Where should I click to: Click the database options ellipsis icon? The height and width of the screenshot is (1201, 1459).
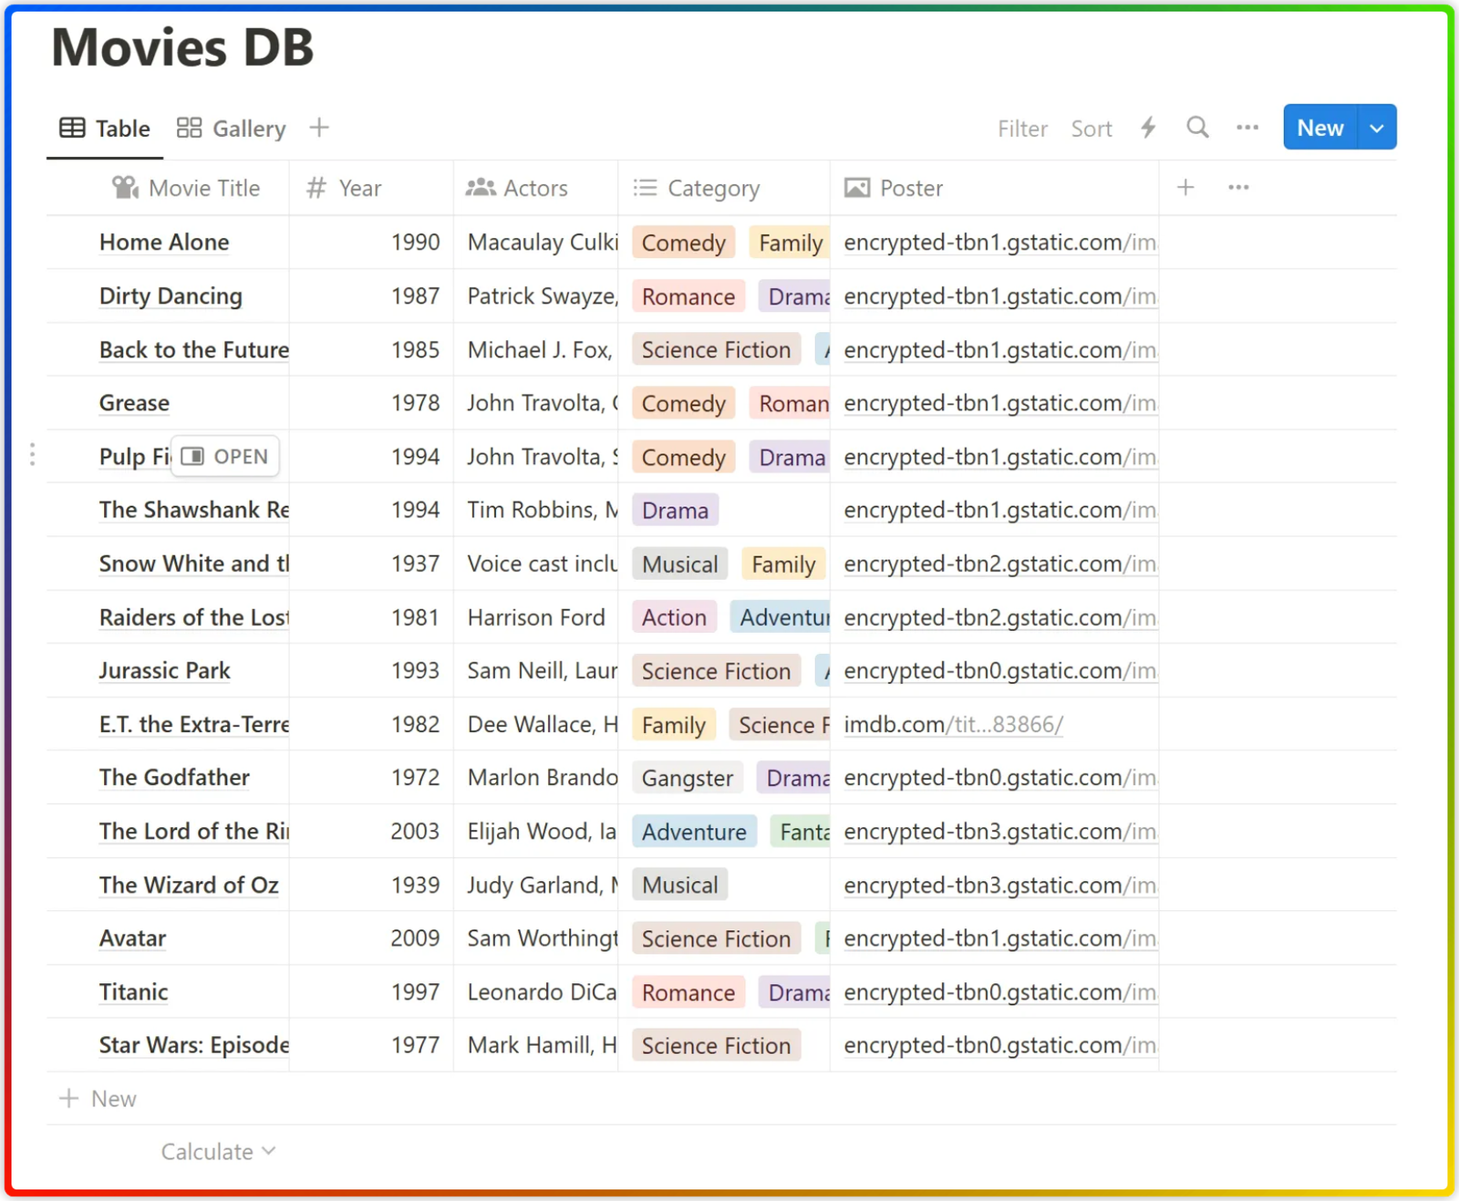(1247, 128)
